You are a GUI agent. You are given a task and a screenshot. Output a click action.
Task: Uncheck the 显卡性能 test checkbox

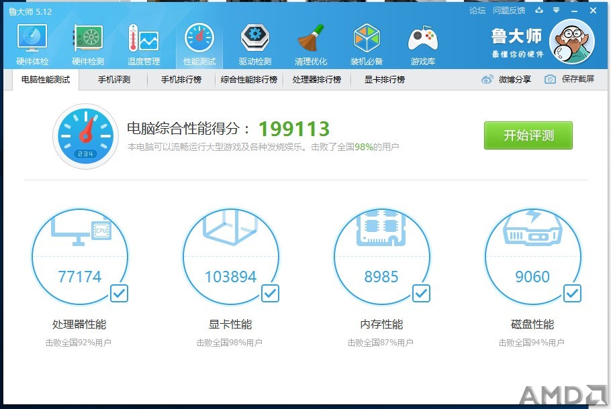pyautogui.click(x=270, y=293)
